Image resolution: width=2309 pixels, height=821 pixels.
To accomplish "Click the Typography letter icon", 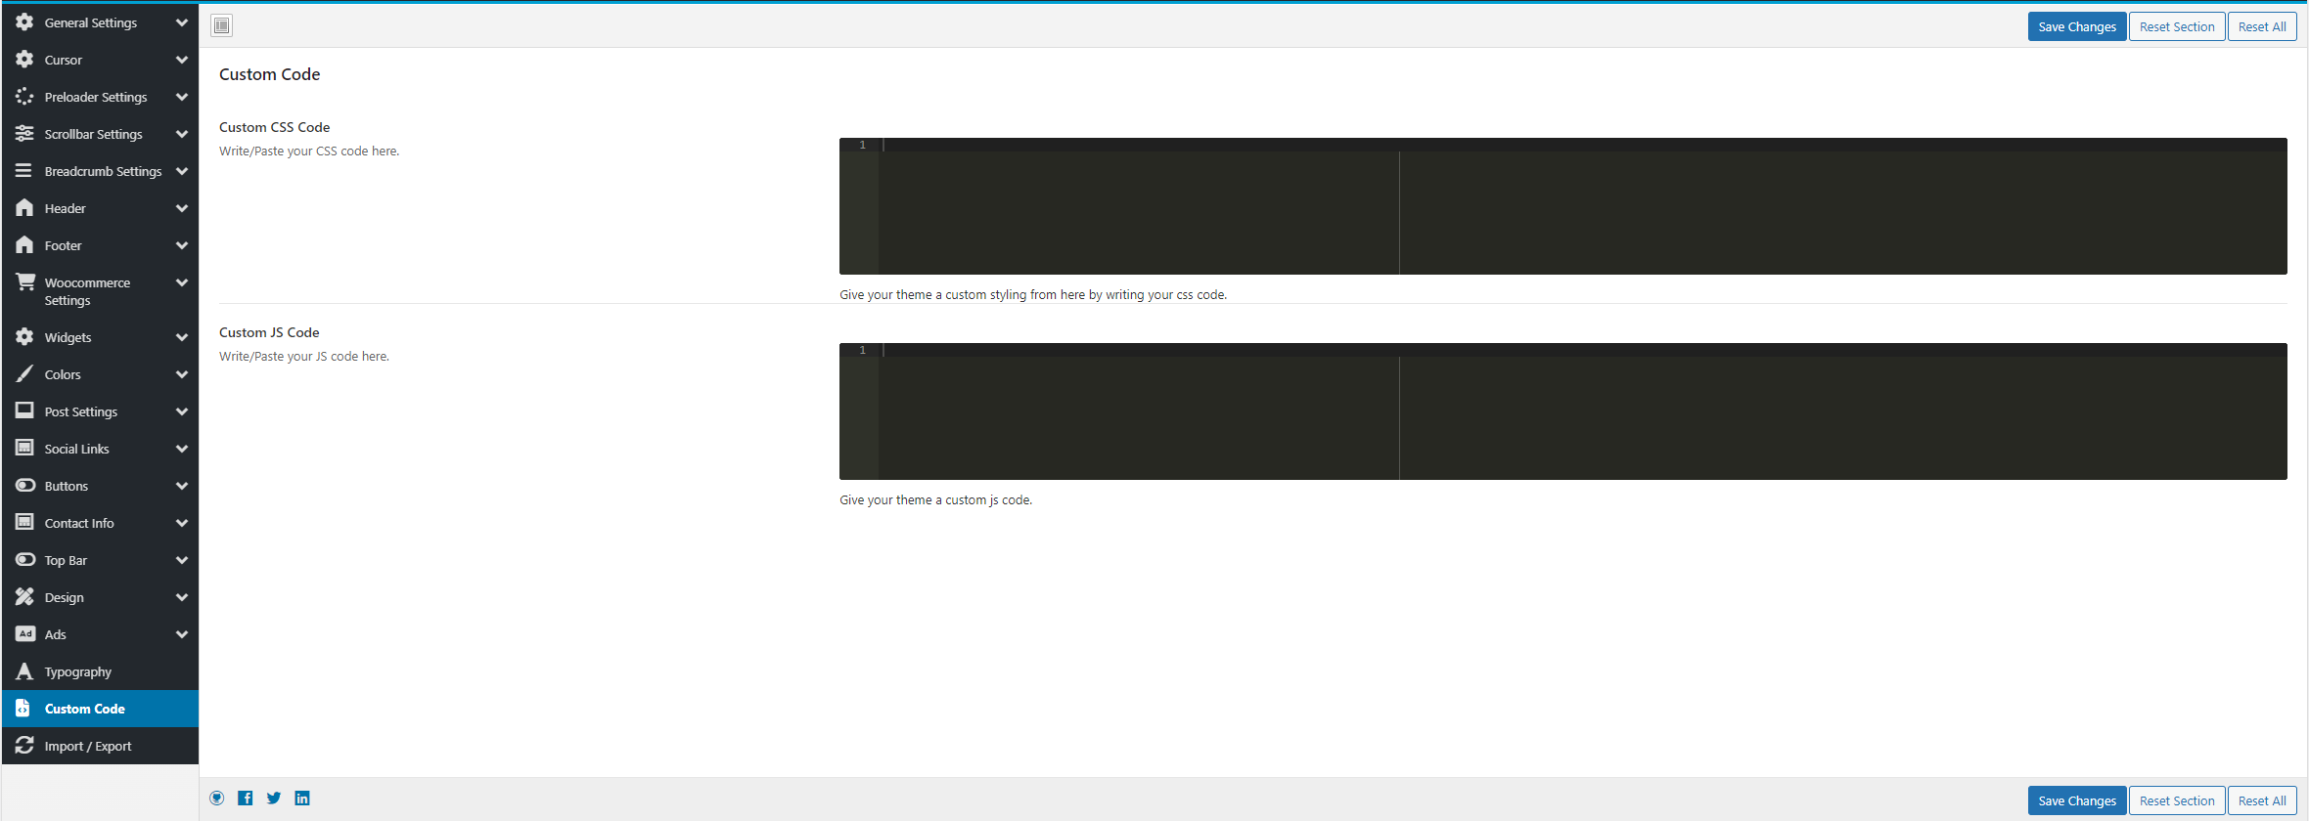I will click(x=24, y=671).
